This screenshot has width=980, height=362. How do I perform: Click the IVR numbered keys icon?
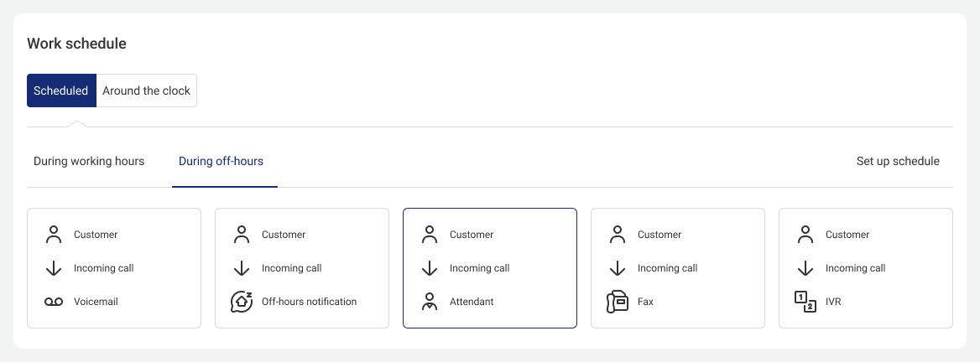pyautogui.click(x=805, y=302)
